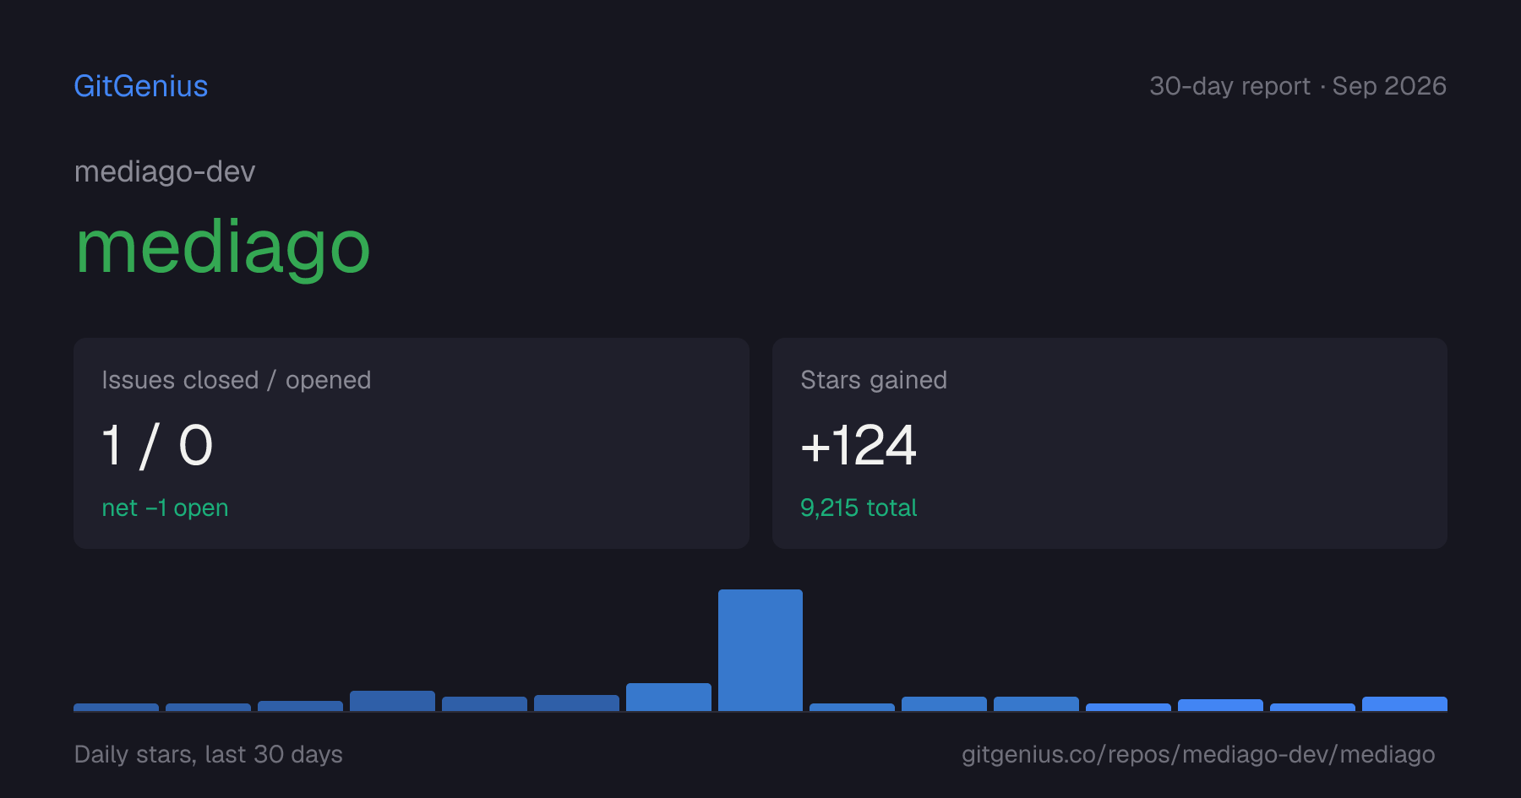Open the Stars gained card
The width and height of the screenshot is (1521, 798).
click(1109, 443)
